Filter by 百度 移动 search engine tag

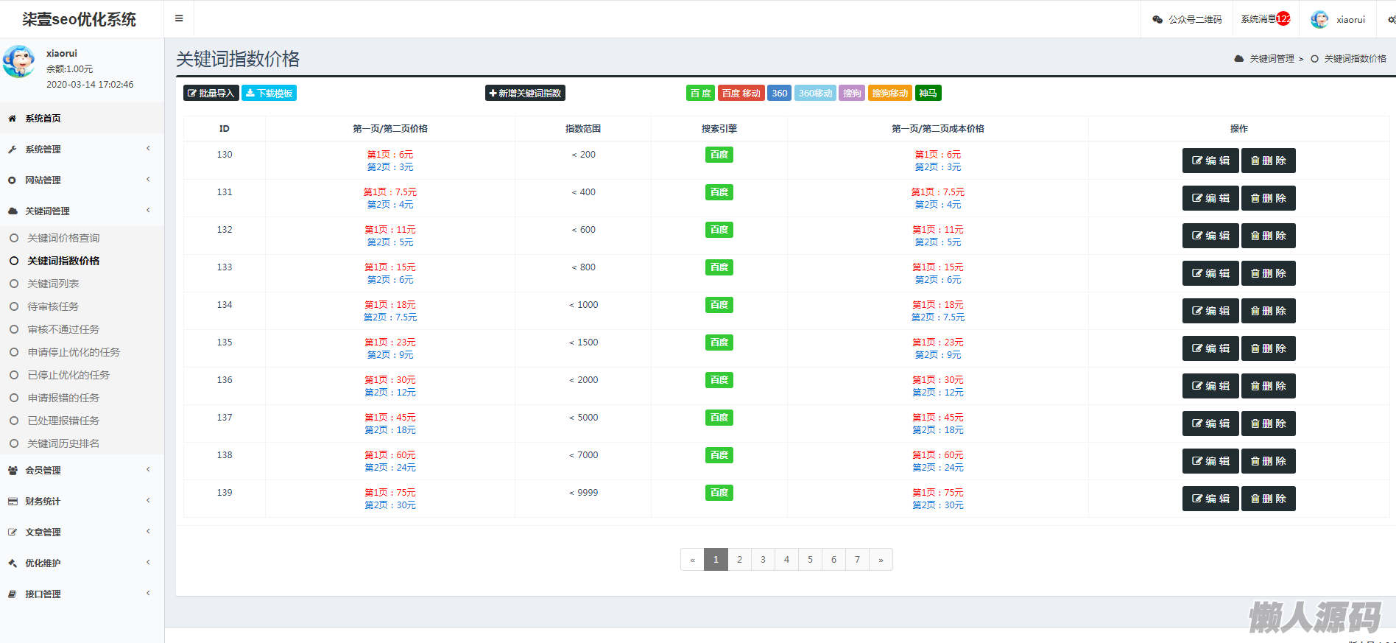(x=741, y=94)
